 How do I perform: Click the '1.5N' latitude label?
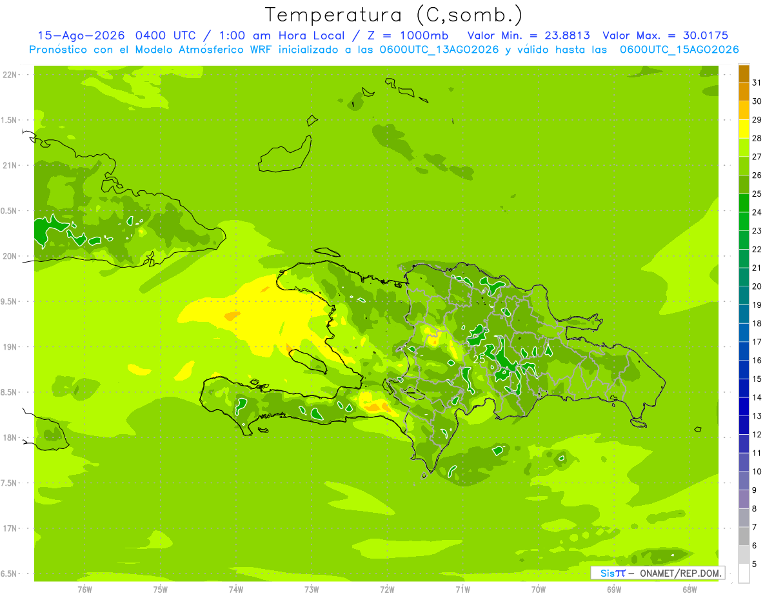tap(10, 120)
